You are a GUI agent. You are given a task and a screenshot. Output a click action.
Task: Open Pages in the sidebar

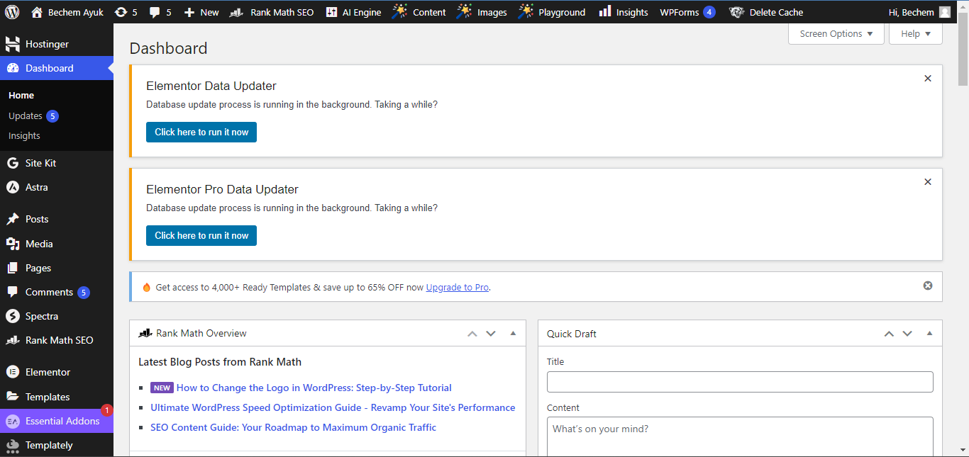coord(57,268)
